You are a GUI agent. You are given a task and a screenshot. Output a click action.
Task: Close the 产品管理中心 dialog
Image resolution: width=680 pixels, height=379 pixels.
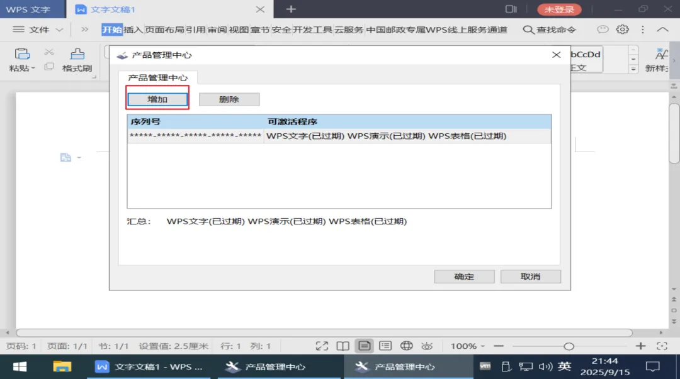click(557, 55)
